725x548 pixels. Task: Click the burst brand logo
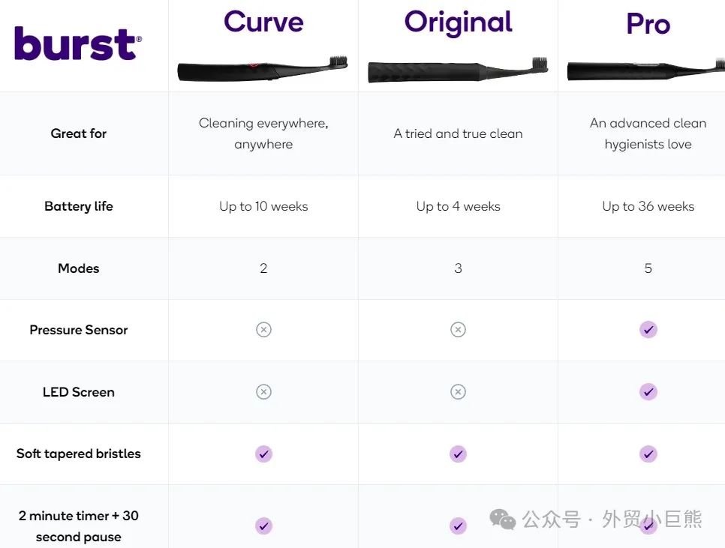pos(78,43)
